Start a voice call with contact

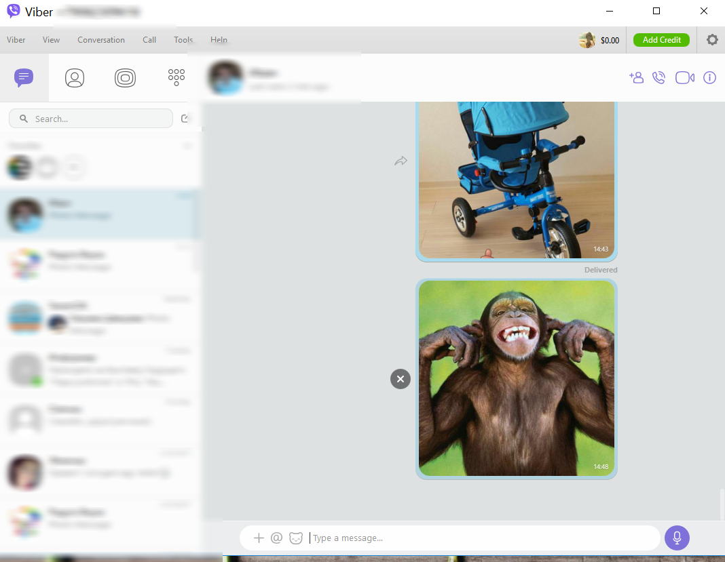[658, 78]
